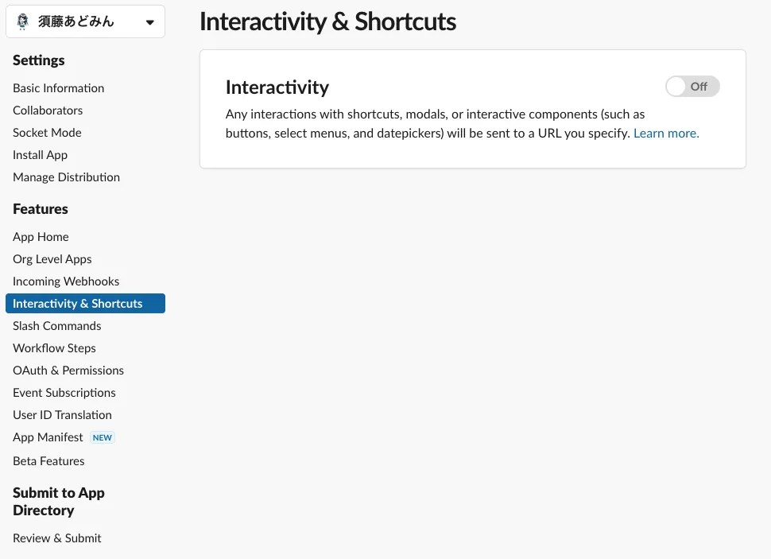Image resolution: width=771 pixels, height=559 pixels.
Task: Open Beta Features page
Action: [48, 461]
